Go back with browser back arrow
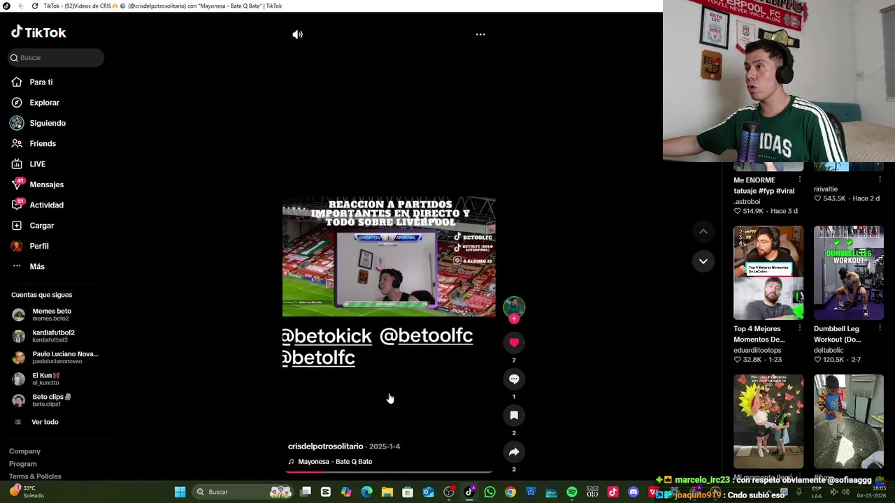895x503 pixels. pyautogui.click(x=20, y=6)
